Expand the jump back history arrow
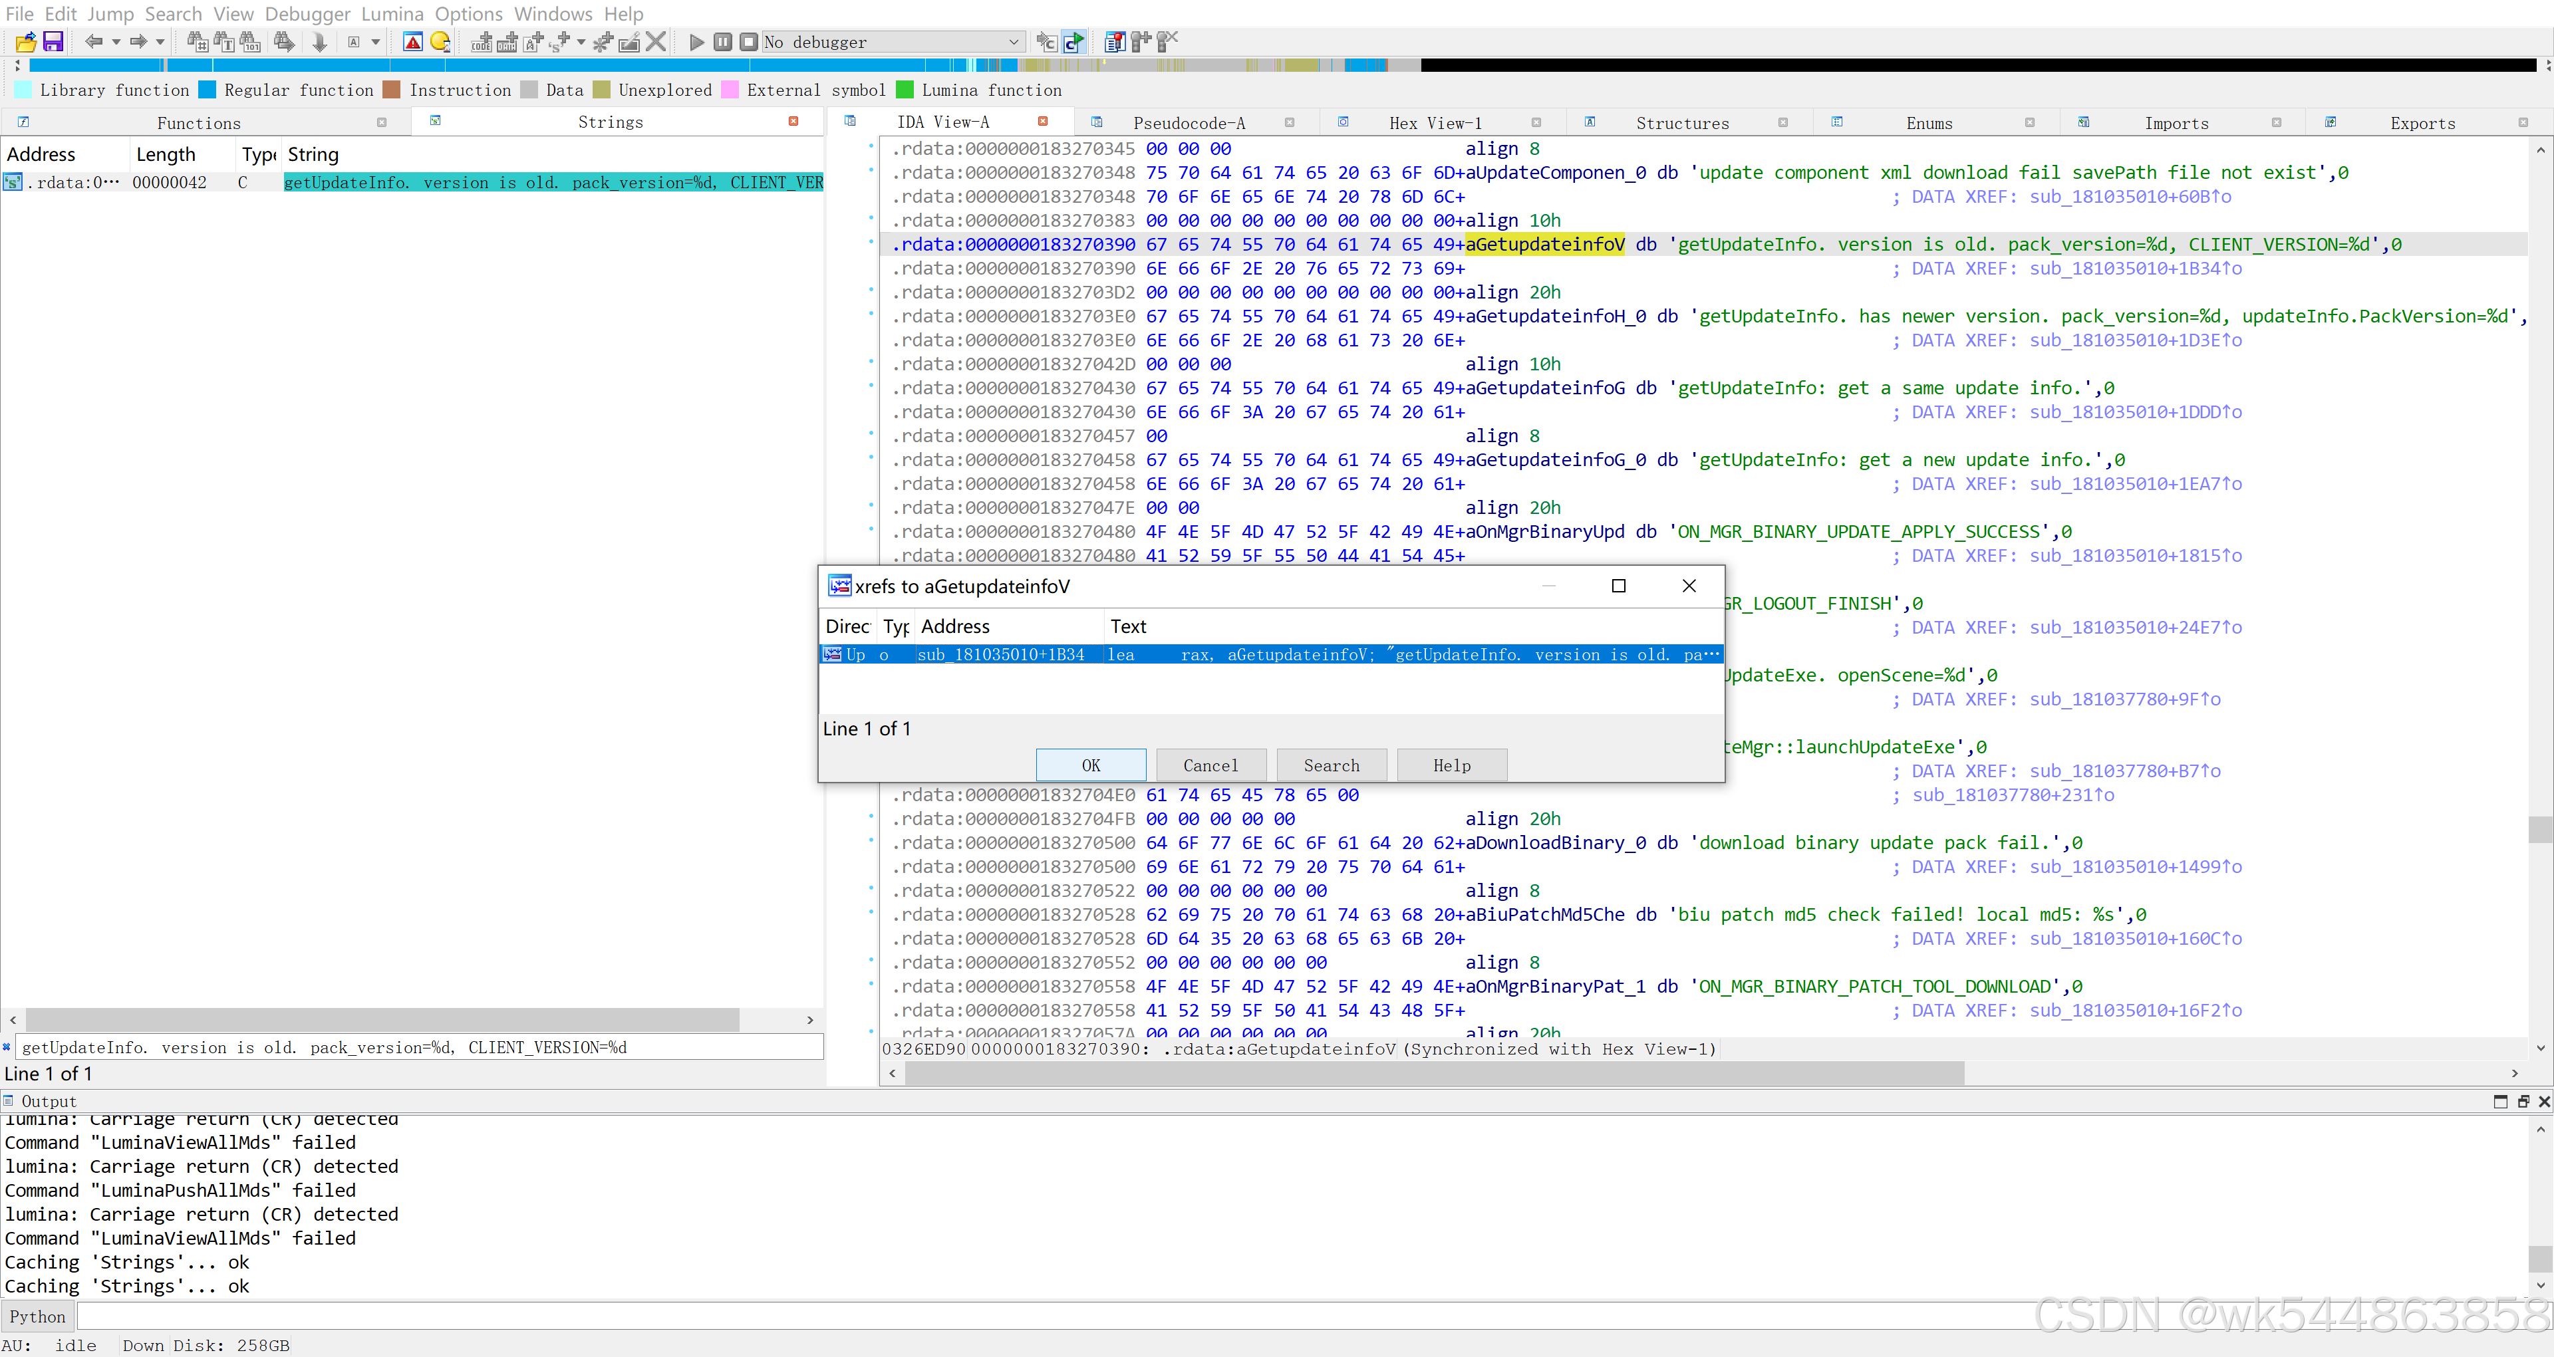This screenshot has width=2554, height=1357. click(x=116, y=42)
